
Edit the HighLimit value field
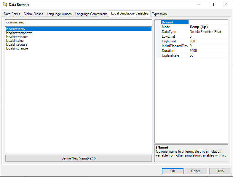pos(208,41)
